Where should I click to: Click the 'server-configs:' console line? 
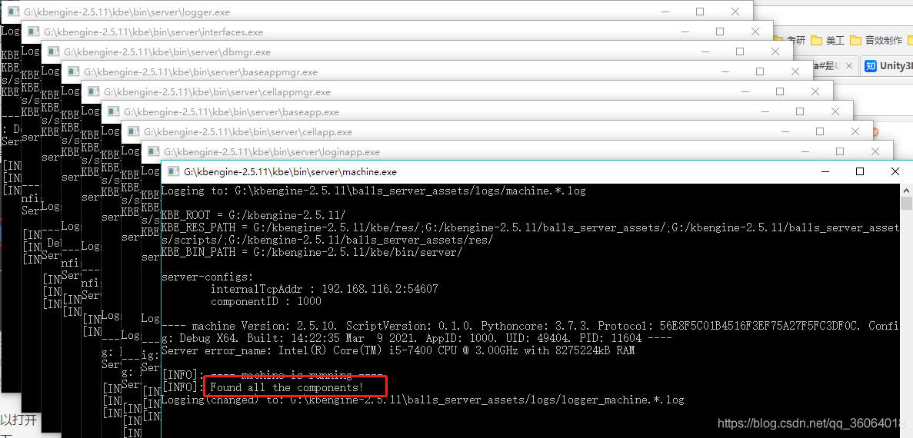207,277
